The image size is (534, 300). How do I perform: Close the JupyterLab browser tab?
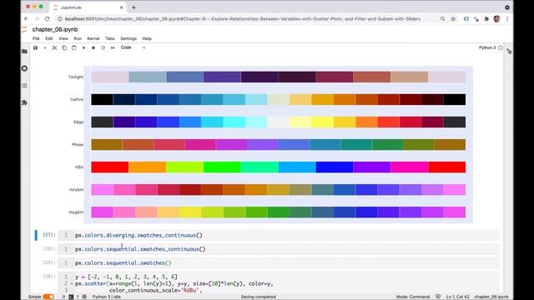pyautogui.click(x=122, y=7)
